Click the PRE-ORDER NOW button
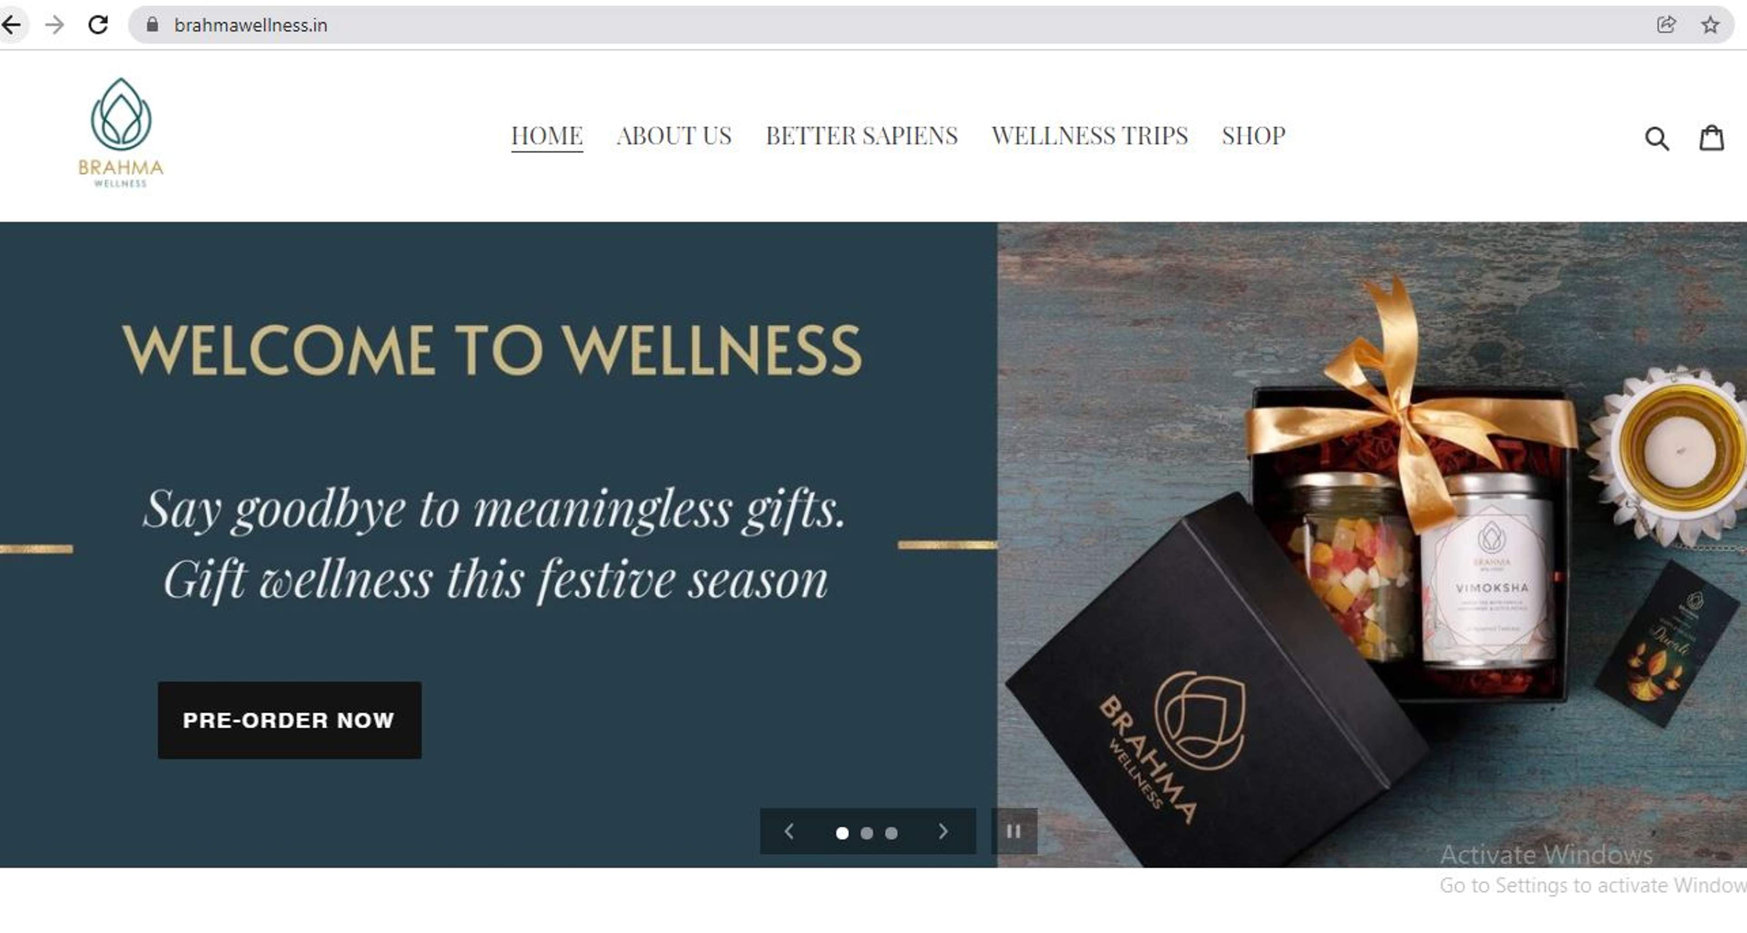1747x933 pixels. 290,720
